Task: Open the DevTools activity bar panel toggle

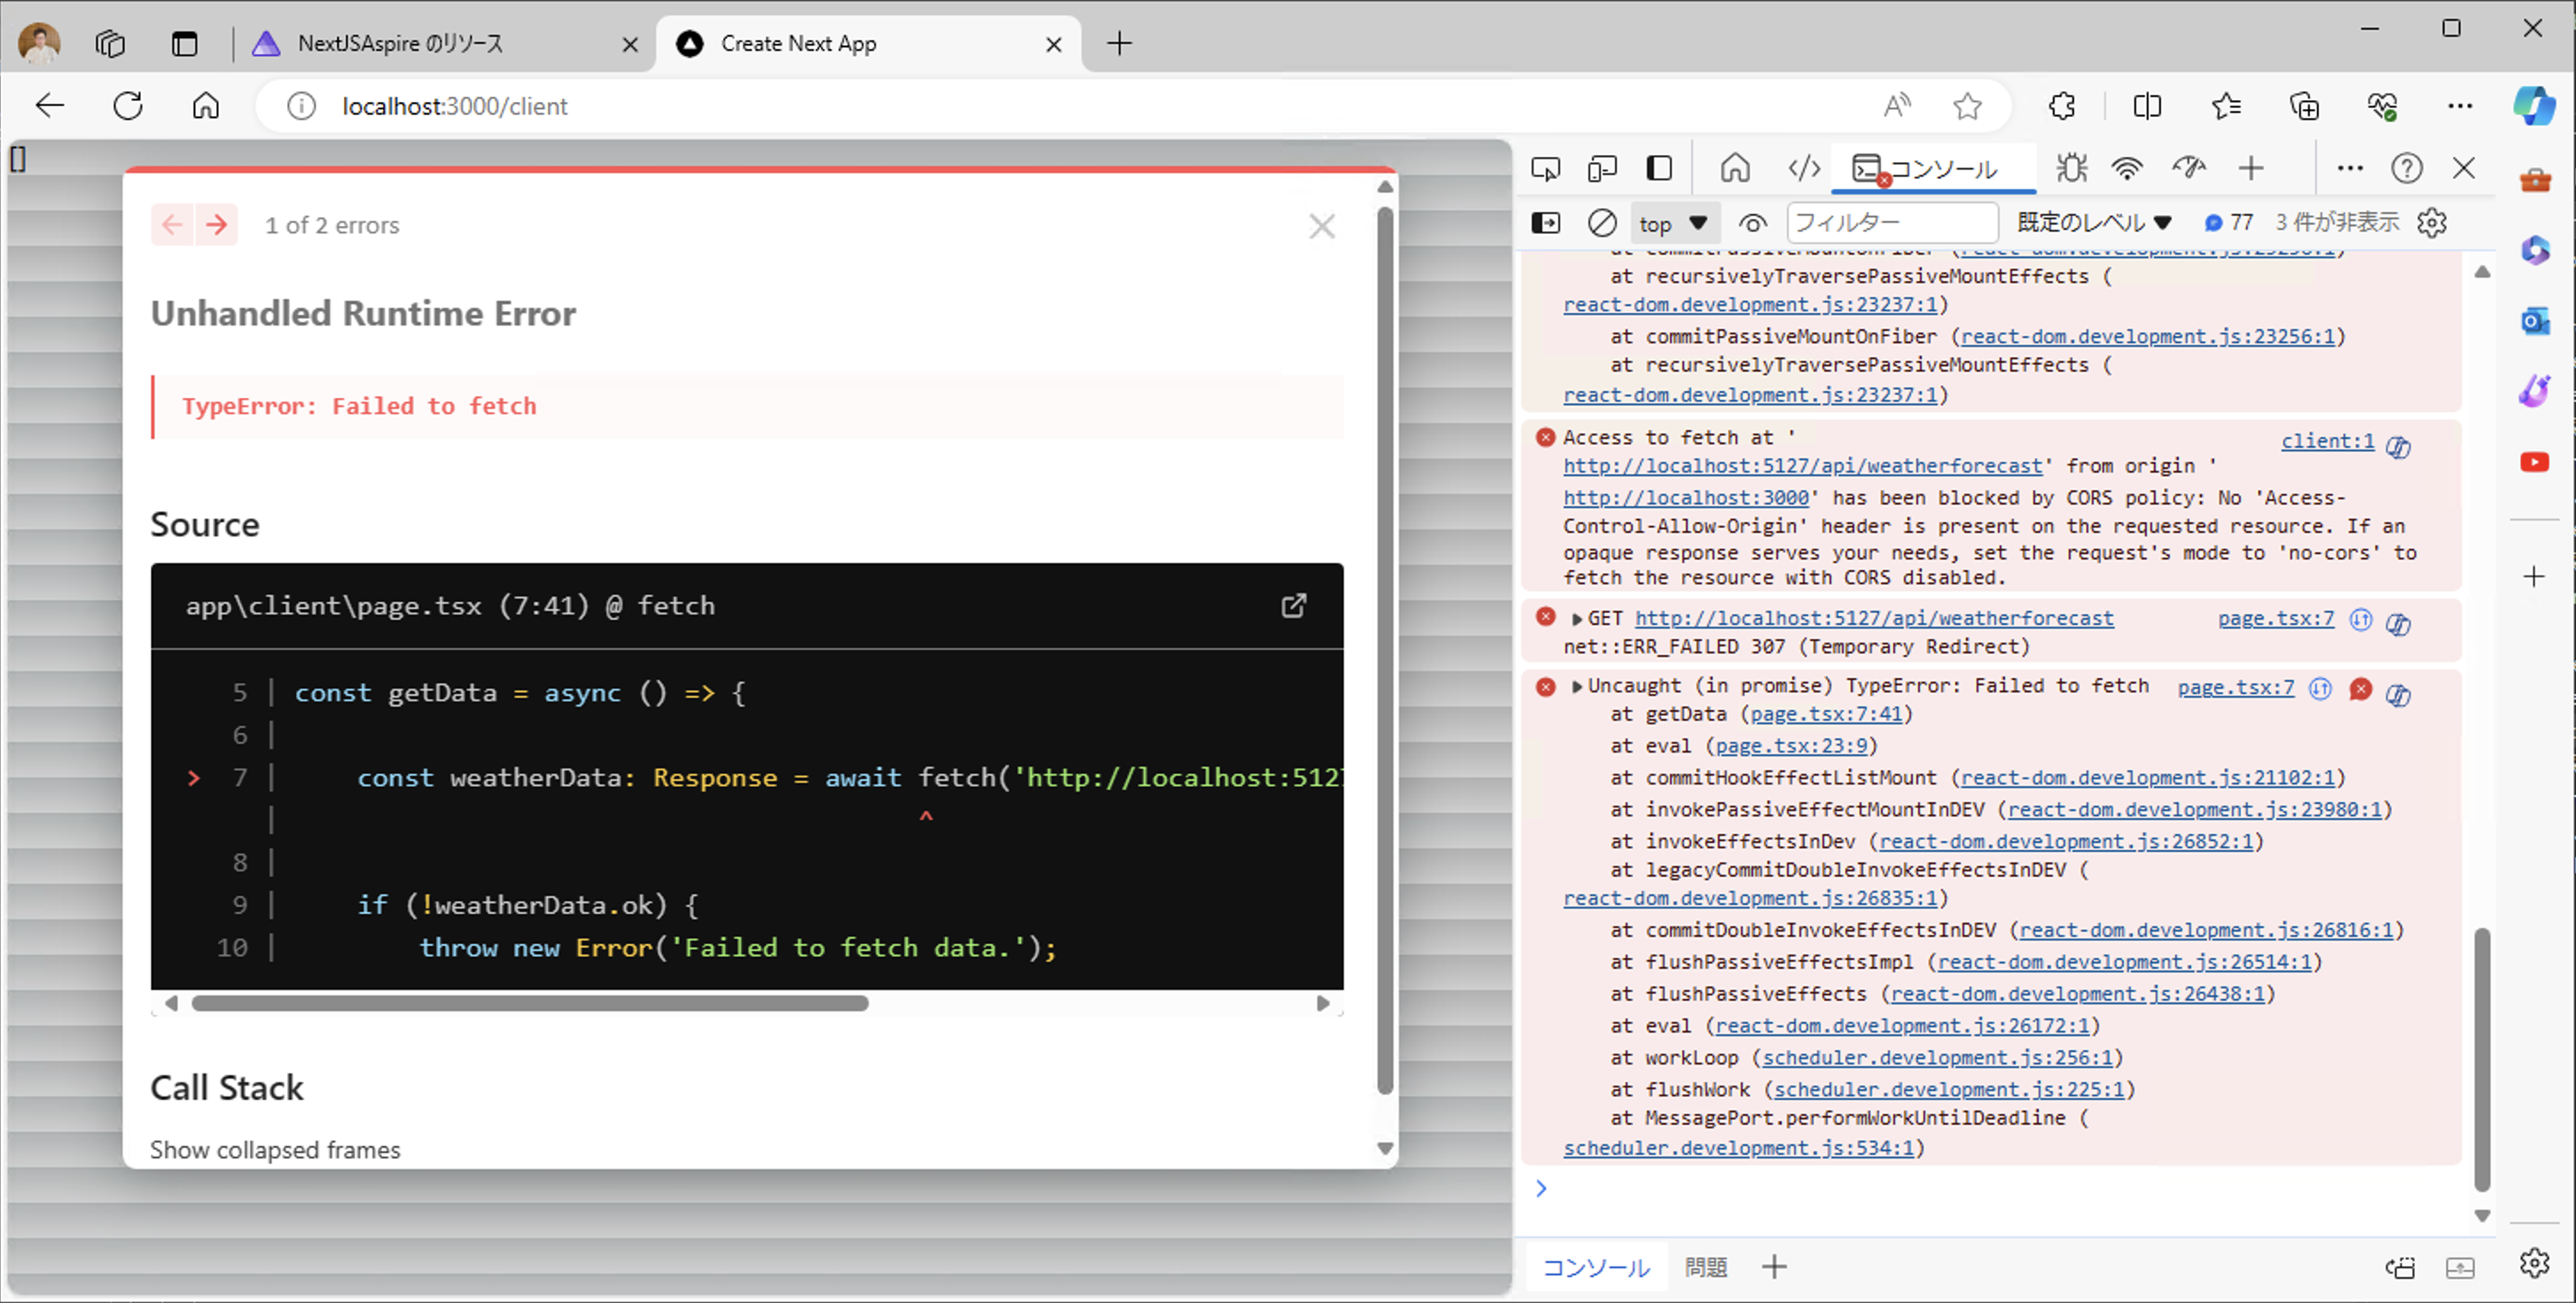Action: [x=1659, y=168]
